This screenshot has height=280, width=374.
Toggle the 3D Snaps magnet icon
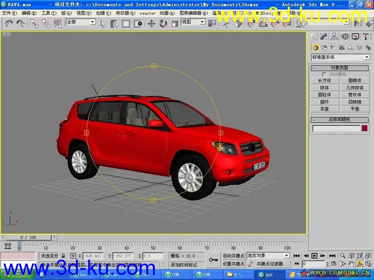click(250, 24)
